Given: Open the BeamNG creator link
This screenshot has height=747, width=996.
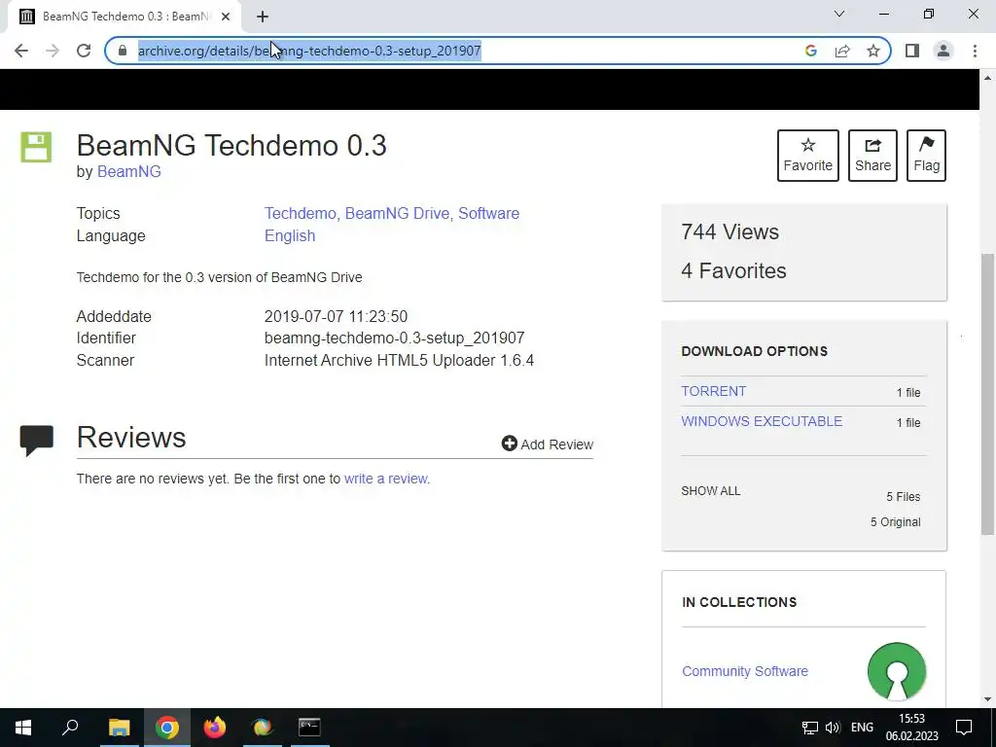Looking at the screenshot, I should click(129, 171).
